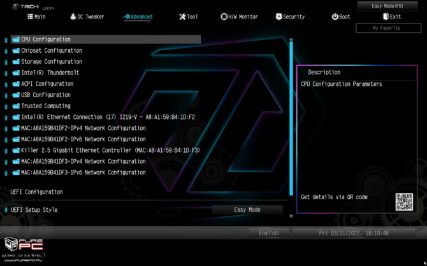Image resolution: width=427 pixels, height=266 pixels.
Task: Open Storage Configuration submenu
Action: [x=52, y=62]
